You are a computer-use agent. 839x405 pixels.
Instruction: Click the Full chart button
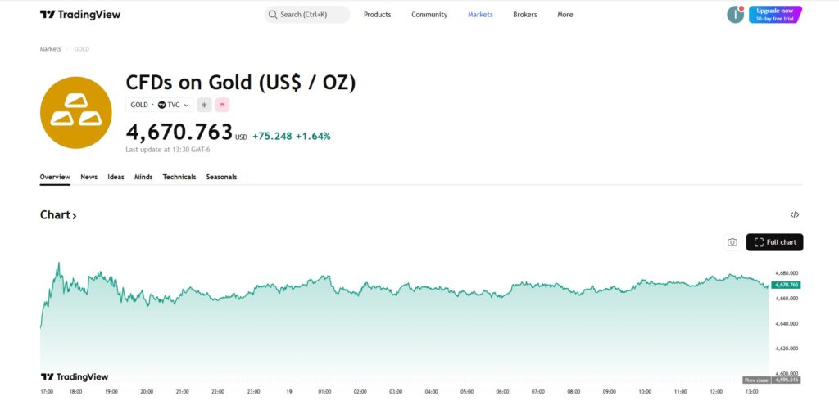point(774,242)
